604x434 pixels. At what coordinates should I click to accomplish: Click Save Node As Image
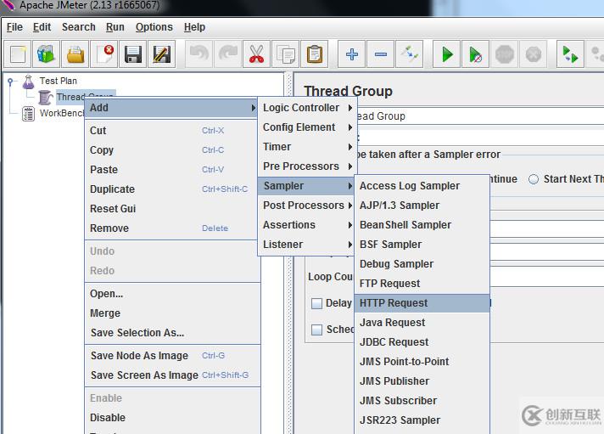[172, 356]
